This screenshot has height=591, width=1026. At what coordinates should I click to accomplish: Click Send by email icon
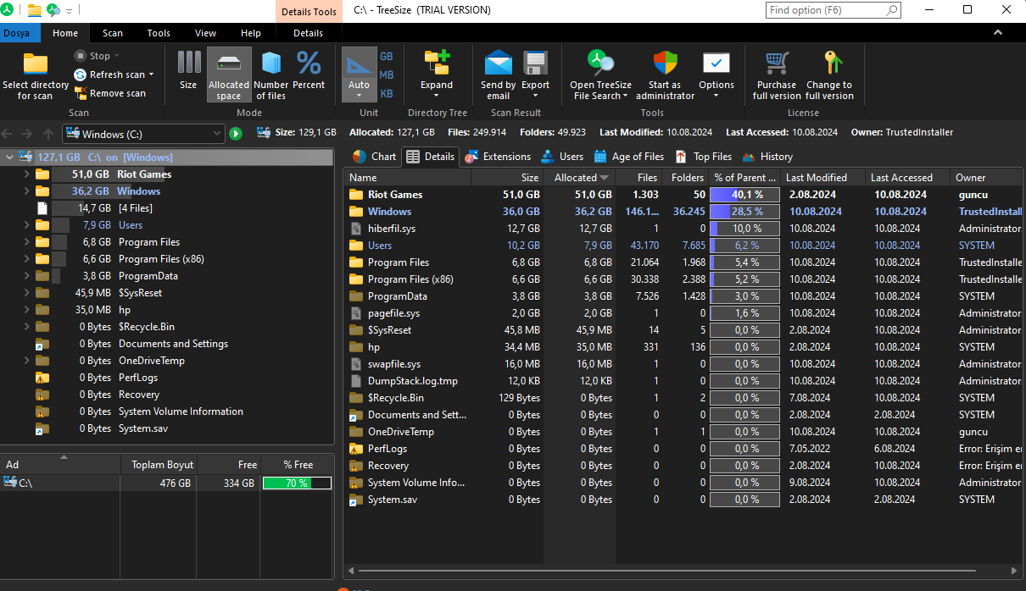point(498,64)
